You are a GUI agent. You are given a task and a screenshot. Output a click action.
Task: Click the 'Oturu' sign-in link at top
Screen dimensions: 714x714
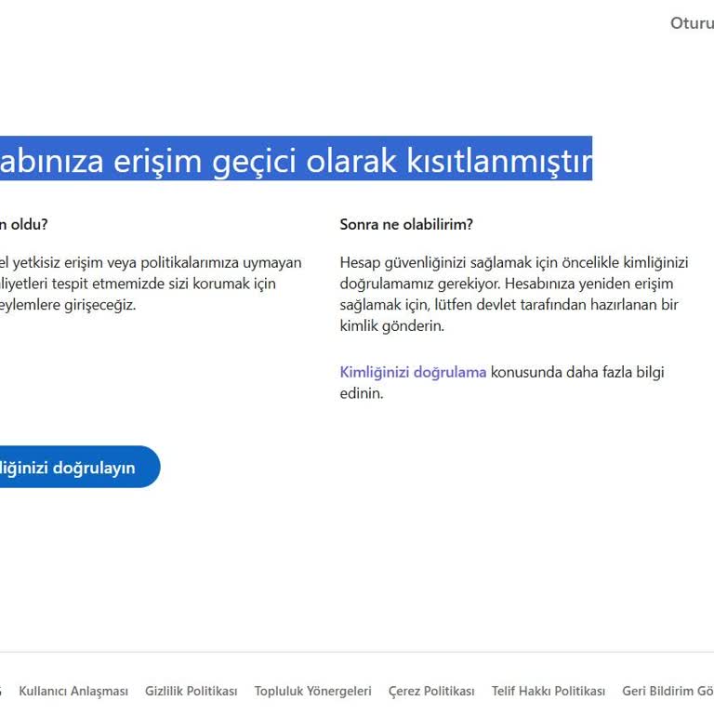692,22
